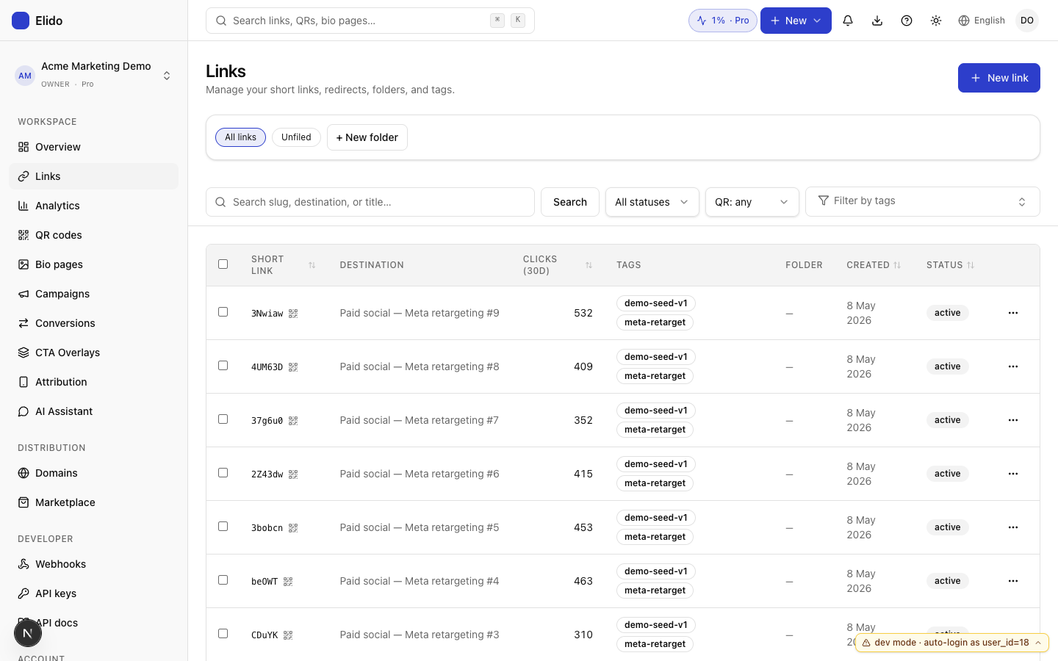This screenshot has width=1058, height=661.
Task: Open Campaigns in the sidebar
Action: tap(93, 294)
